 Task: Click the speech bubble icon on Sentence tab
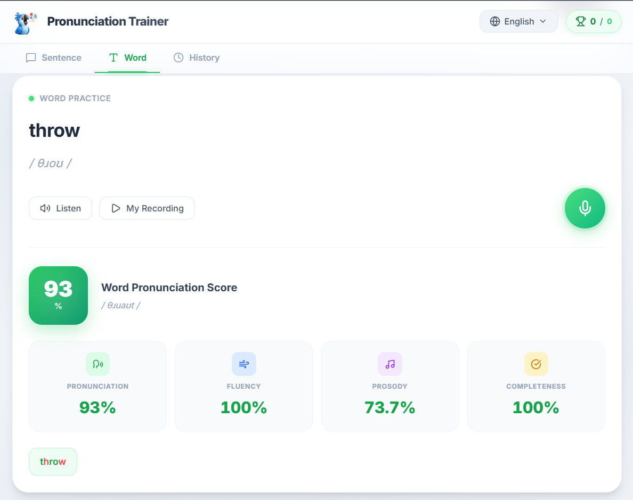point(31,58)
